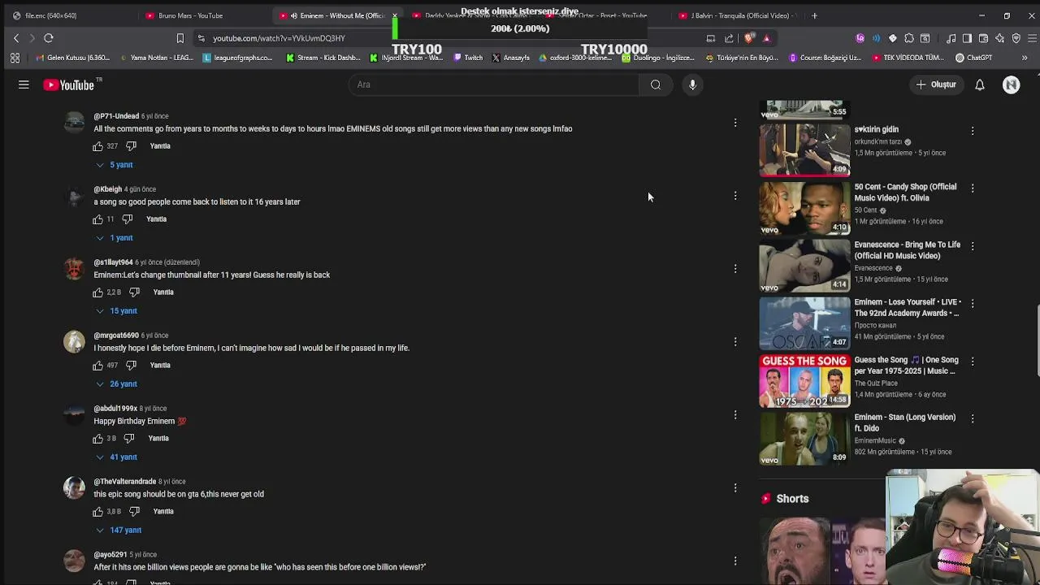The image size is (1040, 585).
Task: Open @TheValterandrade channel link
Action: [124, 482]
